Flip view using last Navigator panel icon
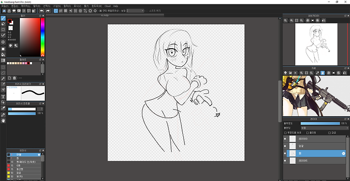 point(324,20)
